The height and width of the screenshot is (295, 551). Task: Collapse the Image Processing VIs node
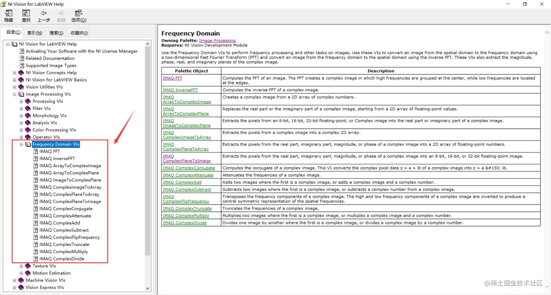click(x=15, y=94)
